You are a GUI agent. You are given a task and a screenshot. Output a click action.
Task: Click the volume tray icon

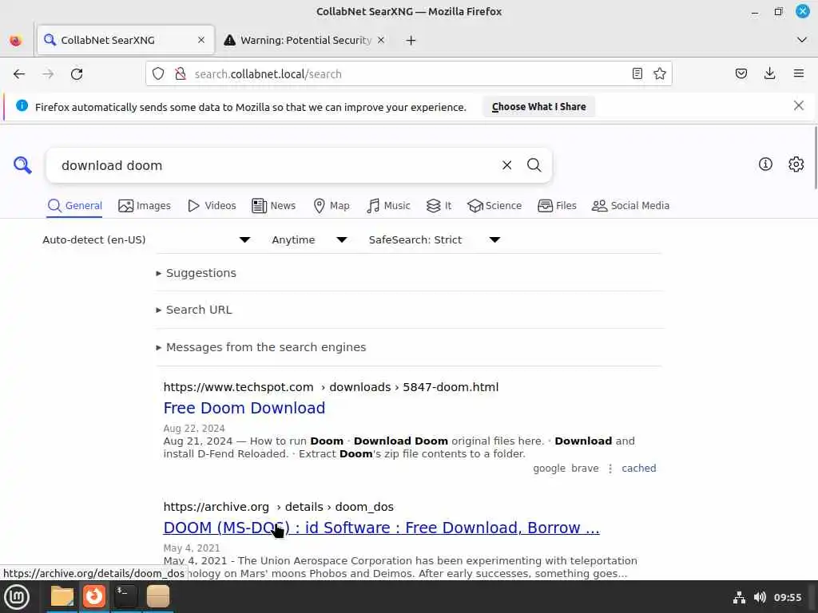tap(760, 597)
